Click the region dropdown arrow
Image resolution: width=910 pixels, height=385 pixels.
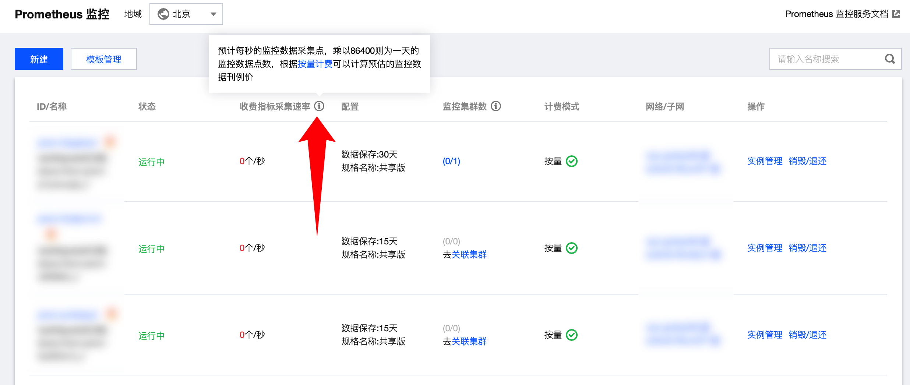pos(213,14)
